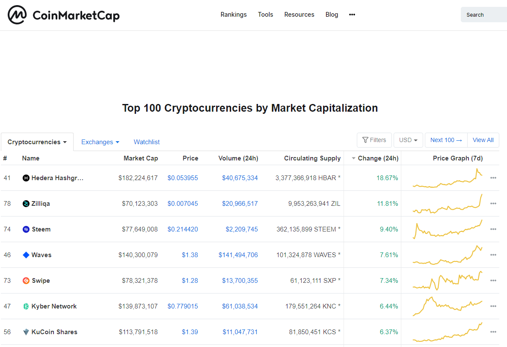The height and width of the screenshot is (347, 507).
Task: Click the Kyber Network coin icon
Action: [26, 306]
